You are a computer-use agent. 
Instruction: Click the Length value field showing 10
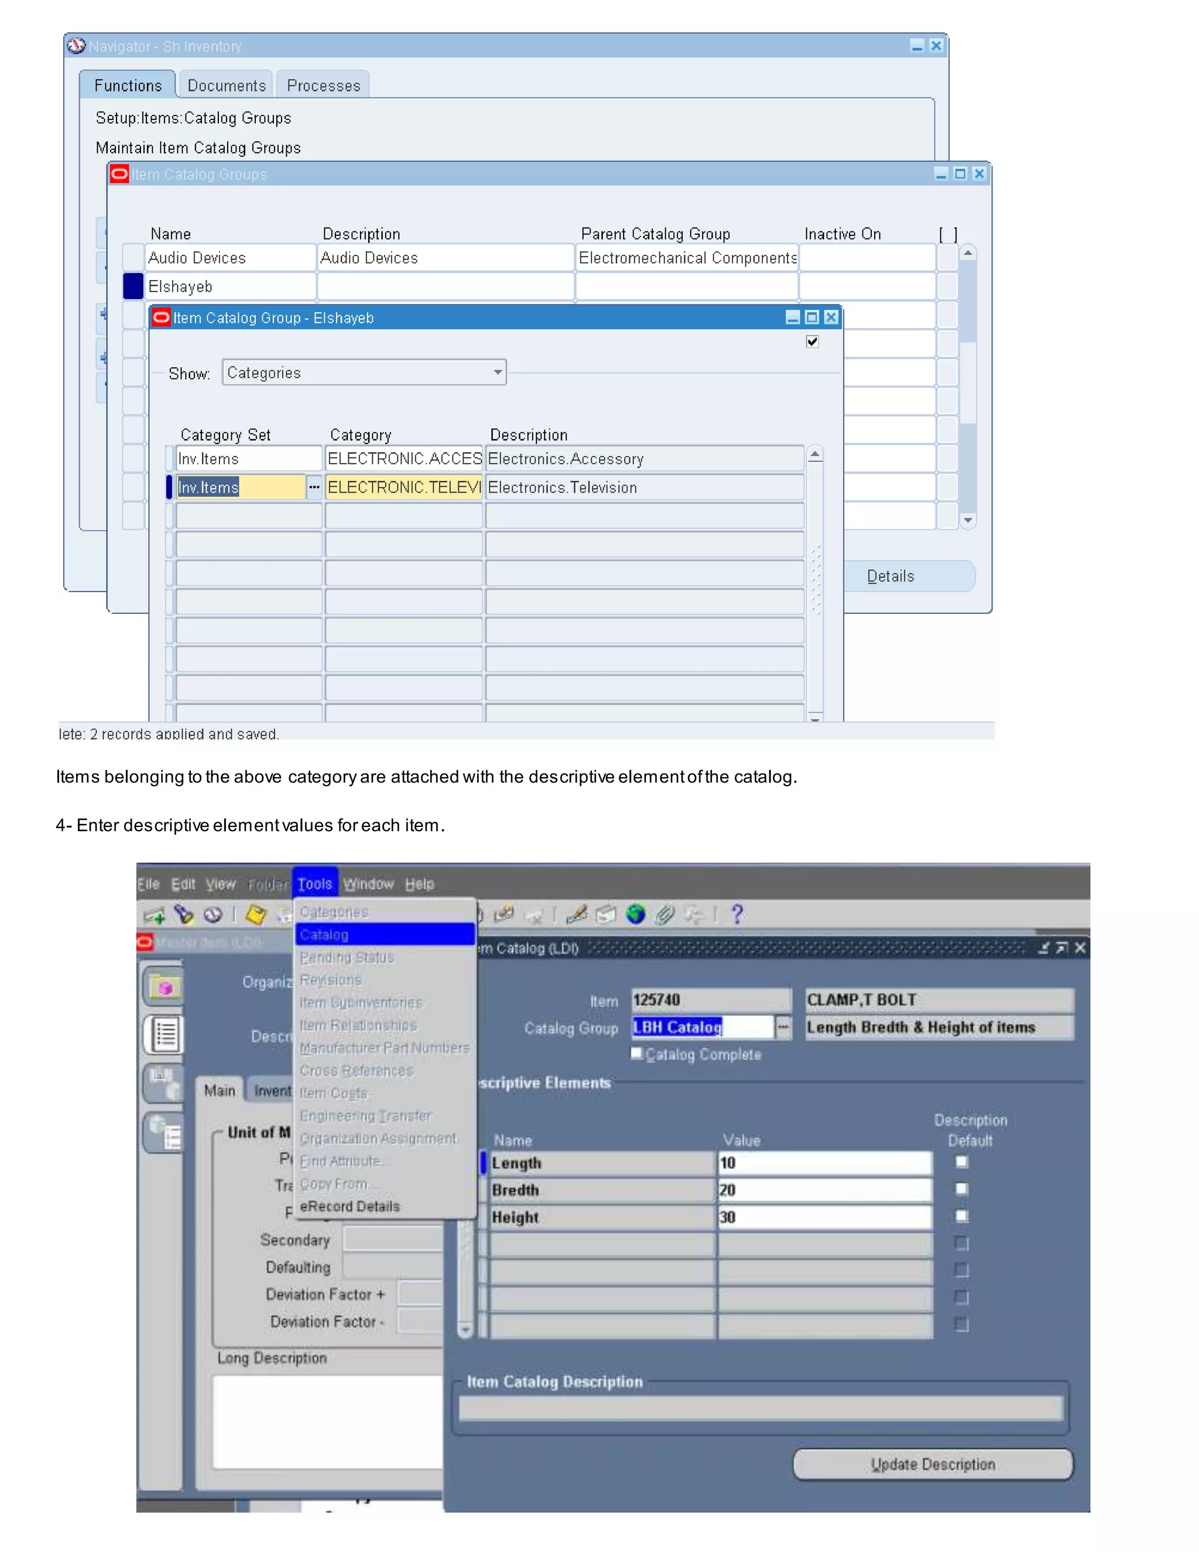click(x=824, y=1163)
